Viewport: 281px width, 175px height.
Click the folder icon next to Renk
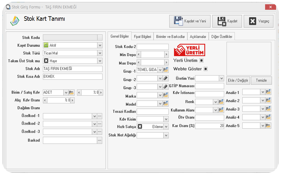221,102
